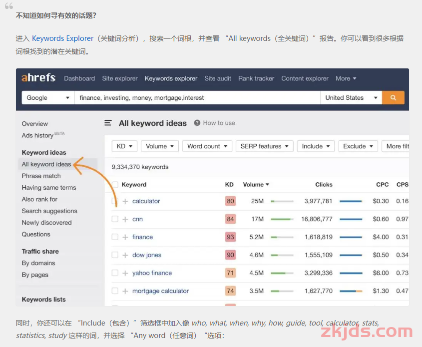The height and width of the screenshot is (347, 422).
Task: Select By domains under Traffic share
Action: click(x=38, y=263)
